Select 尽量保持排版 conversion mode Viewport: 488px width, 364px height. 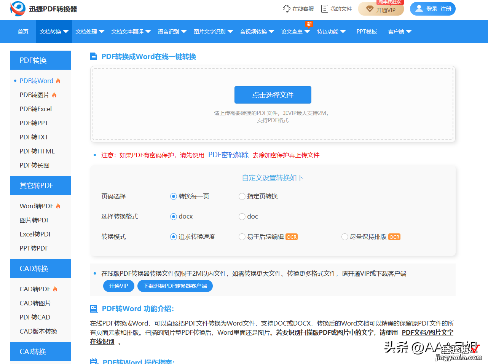(344, 237)
